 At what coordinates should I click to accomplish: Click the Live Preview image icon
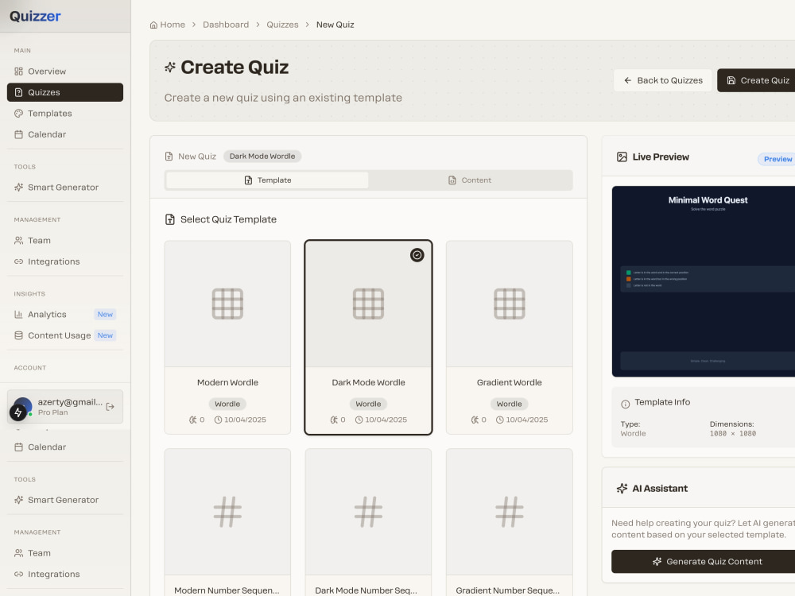[622, 157]
